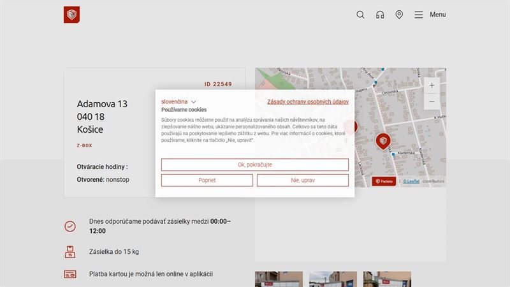Click the clock recommendation icon
The width and height of the screenshot is (510, 287).
coord(70,226)
